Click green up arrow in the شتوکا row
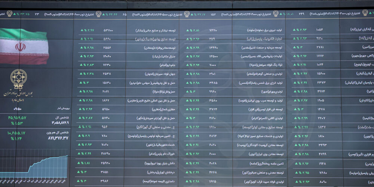The width and height of the screenshot is (374, 187). [x=187, y=65]
